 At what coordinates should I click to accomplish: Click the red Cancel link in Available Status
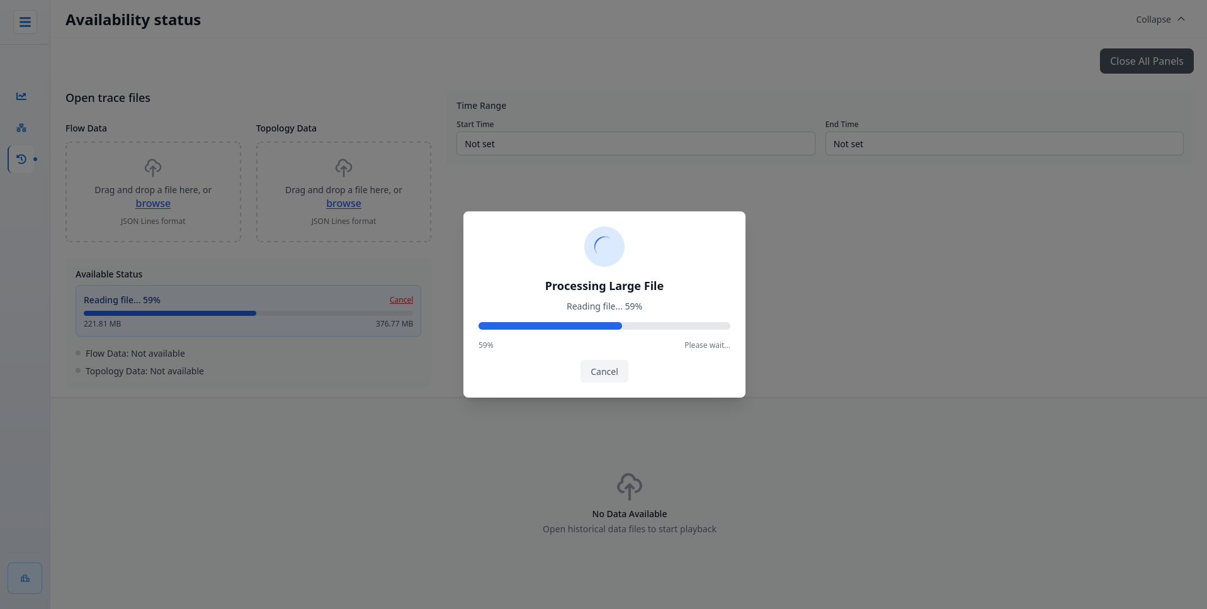click(401, 300)
